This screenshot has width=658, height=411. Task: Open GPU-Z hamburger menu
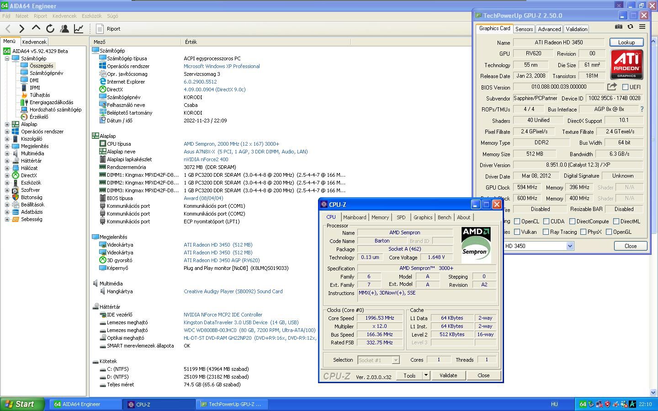coord(642,27)
